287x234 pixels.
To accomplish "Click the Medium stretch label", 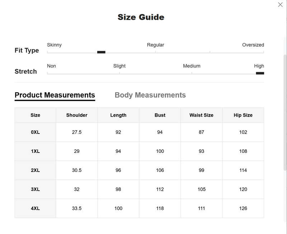I will pyautogui.click(x=192, y=66).
